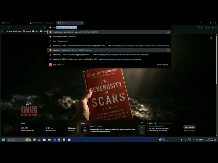Switch to the GitHub tab
Image resolution: width=218 pixels, height=163 pixels.
(x=14, y=23)
